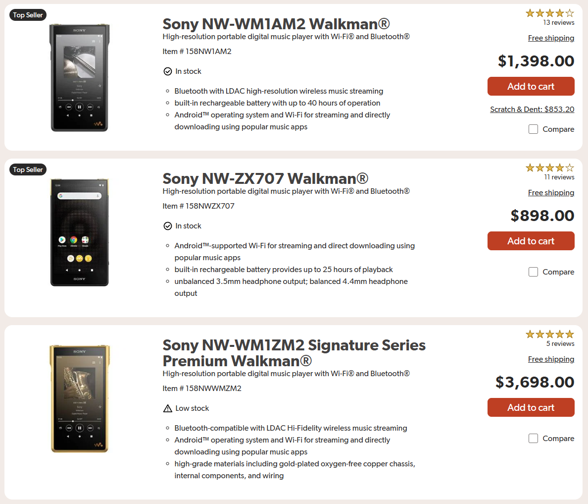Click the Top Seller badge on NW-WM1AM2
The image size is (588, 504).
click(28, 15)
